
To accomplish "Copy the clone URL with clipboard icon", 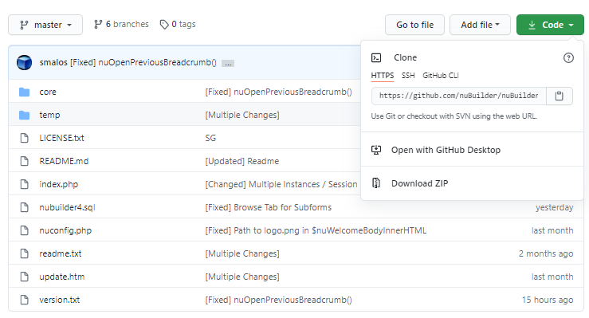I will [x=560, y=96].
